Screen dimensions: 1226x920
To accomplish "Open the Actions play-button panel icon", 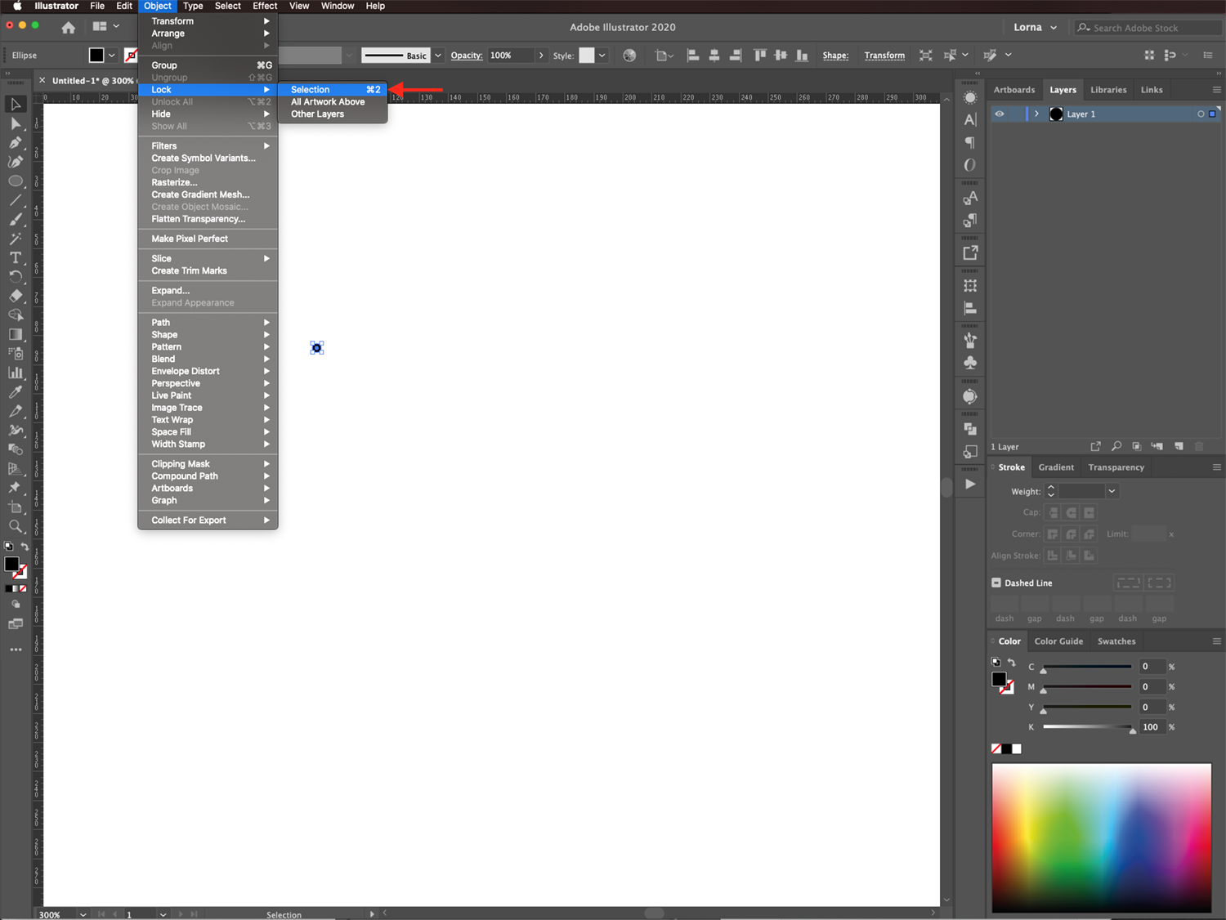I will tap(970, 484).
